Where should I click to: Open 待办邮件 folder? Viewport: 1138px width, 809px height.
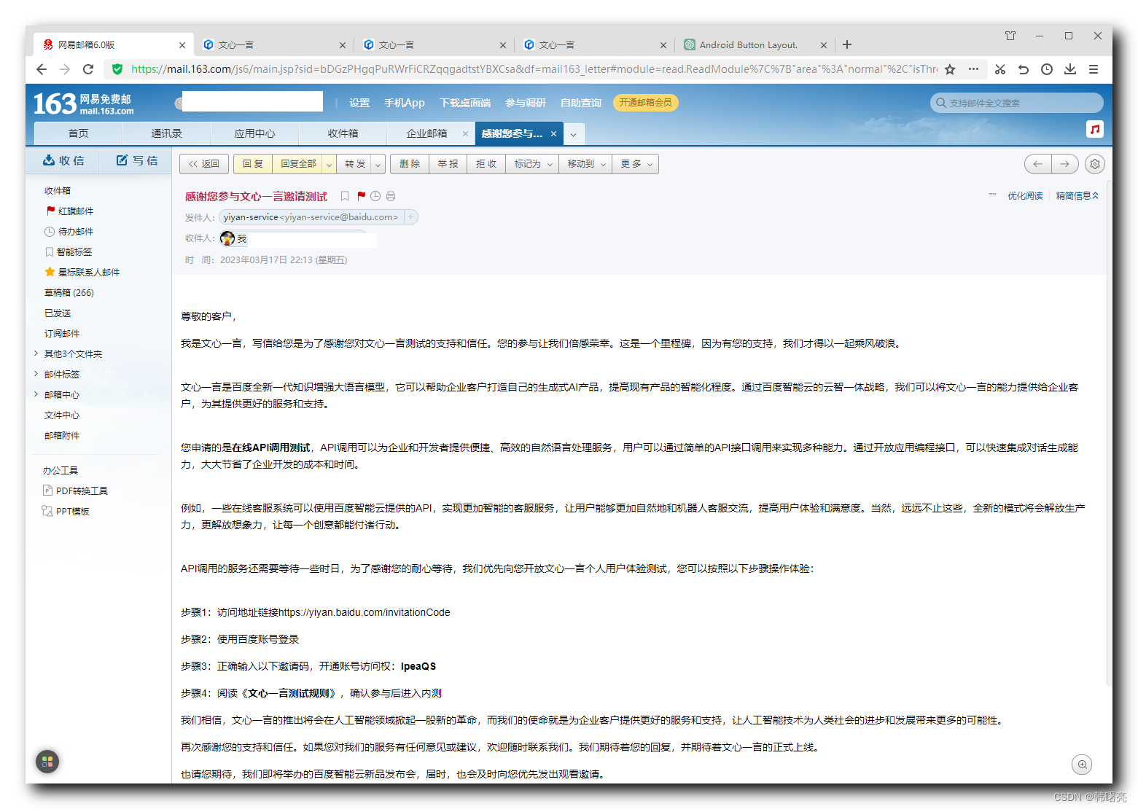(x=76, y=232)
